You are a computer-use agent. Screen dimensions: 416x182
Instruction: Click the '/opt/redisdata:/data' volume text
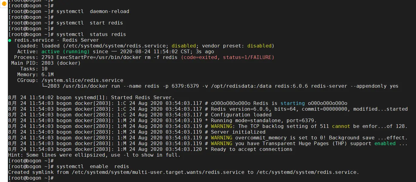pos(241,86)
